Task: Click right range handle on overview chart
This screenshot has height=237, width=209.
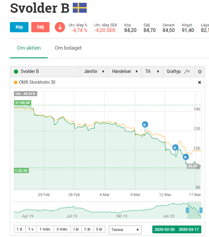Action: (x=201, y=210)
